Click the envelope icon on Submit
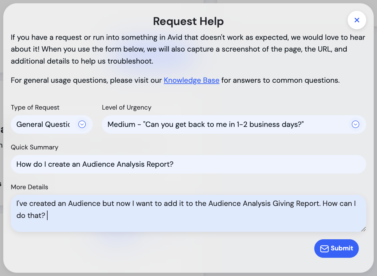This screenshot has height=276, width=377. coord(324,249)
